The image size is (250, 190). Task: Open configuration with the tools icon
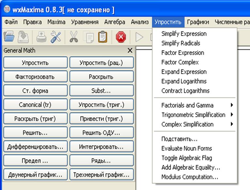tap(56, 37)
